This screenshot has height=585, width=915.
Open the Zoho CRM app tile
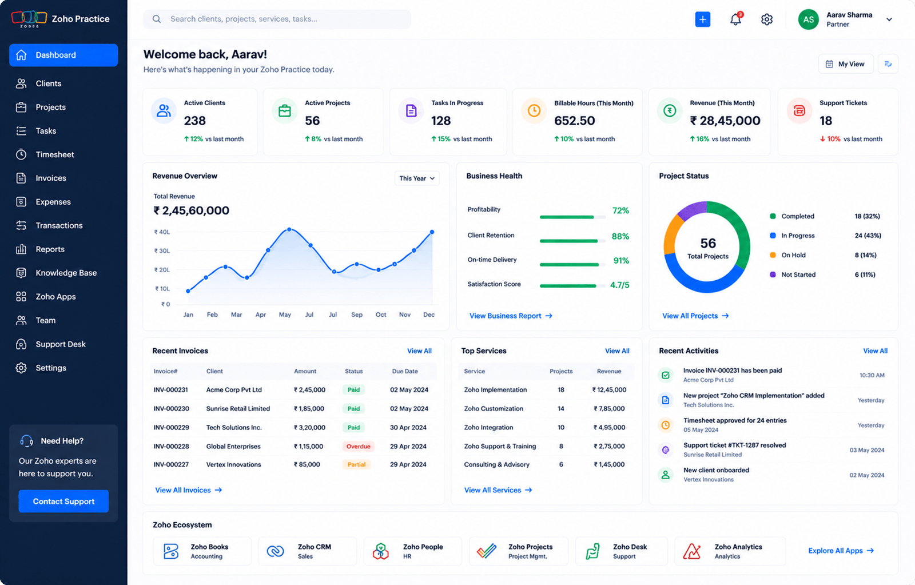(x=307, y=551)
